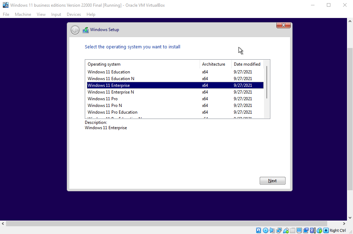Click the VM vertical scrollbar thumb
The image size is (353, 234).
[x=350, y=119]
